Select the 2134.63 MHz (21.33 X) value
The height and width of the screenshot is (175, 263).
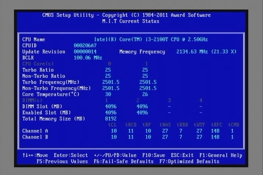pyautogui.click(x=206, y=52)
